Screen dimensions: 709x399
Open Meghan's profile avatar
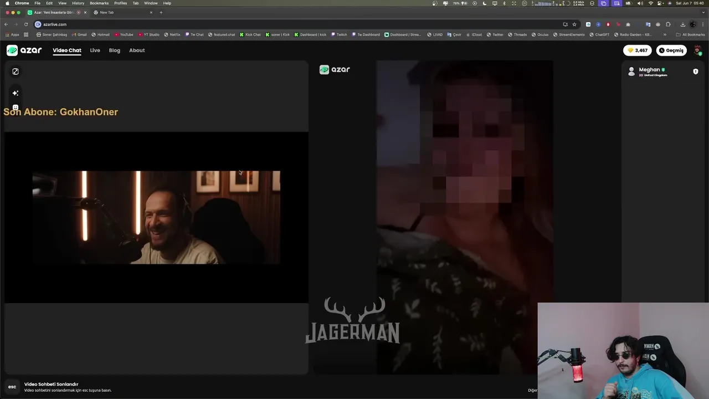pos(631,71)
